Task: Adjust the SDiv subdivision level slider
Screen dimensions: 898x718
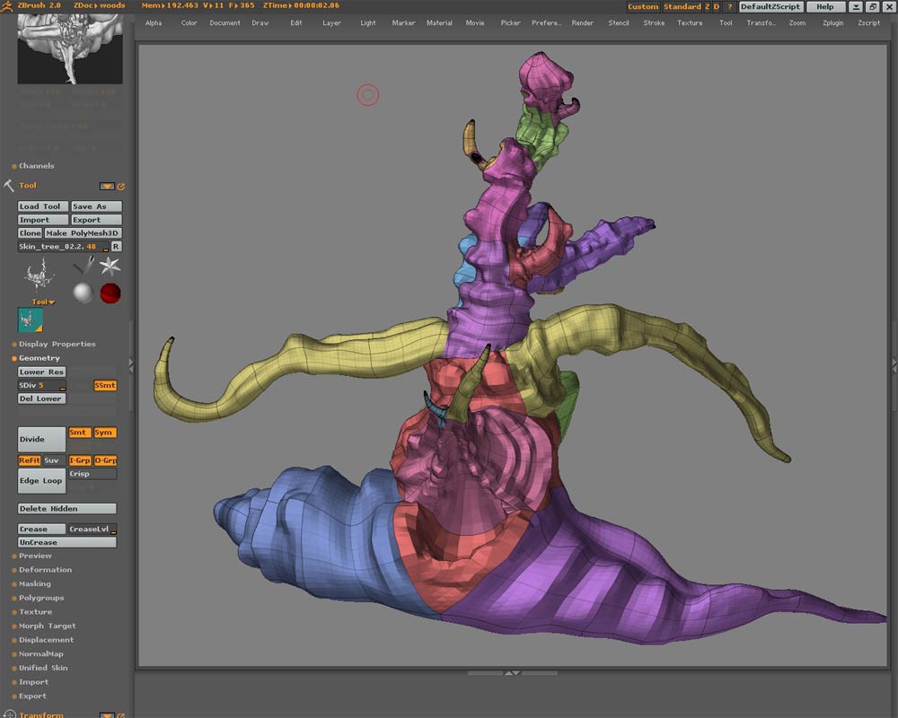Action: (x=41, y=385)
